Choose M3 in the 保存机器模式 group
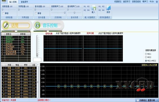This screenshot has height=102, width=159. pos(103,6)
